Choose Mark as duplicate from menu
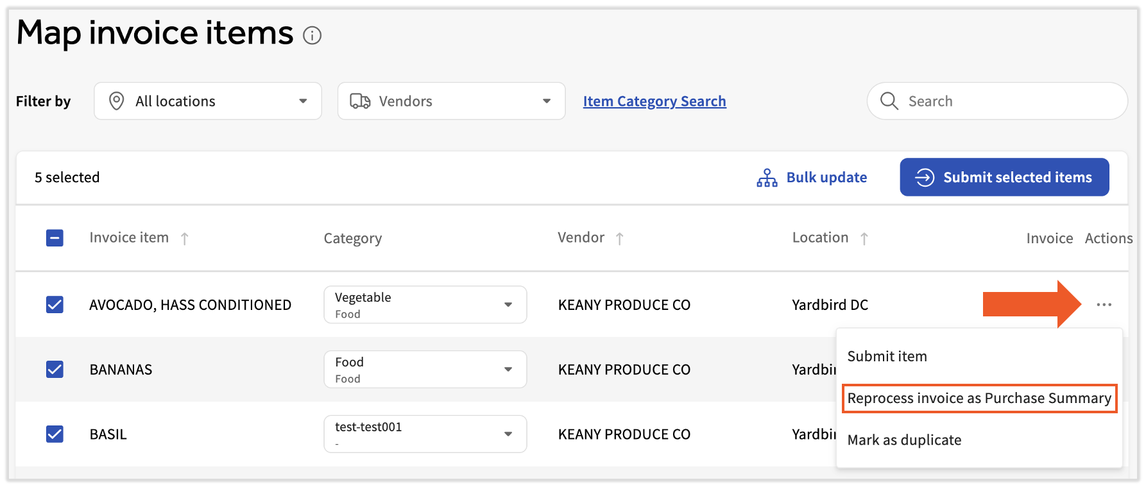 (x=904, y=440)
